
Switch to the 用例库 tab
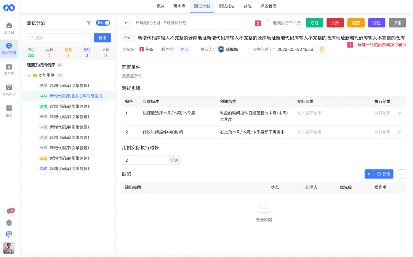point(179,6)
